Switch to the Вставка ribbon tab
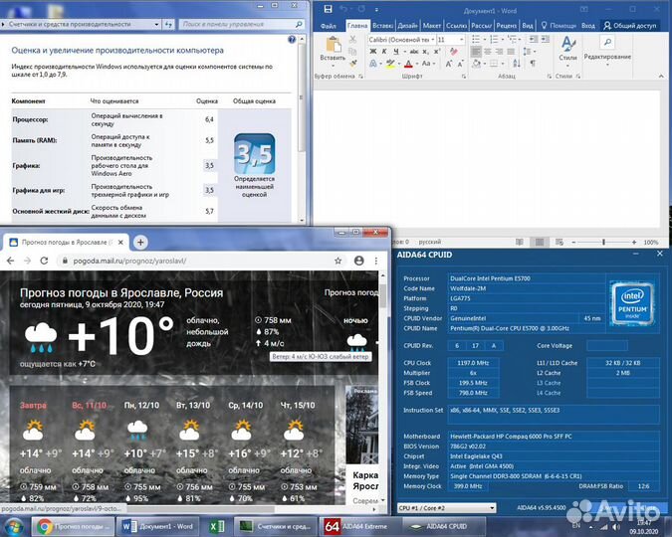Screen dimensions: 672x537 (x=382, y=26)
